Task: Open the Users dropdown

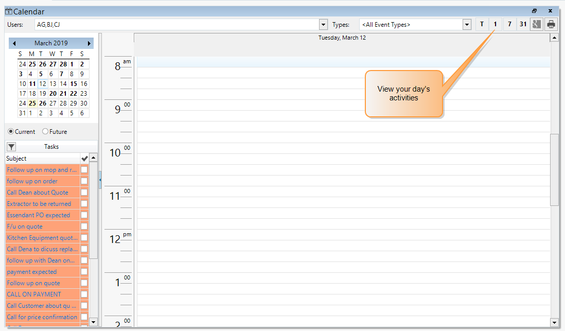Action: (323, 24)
